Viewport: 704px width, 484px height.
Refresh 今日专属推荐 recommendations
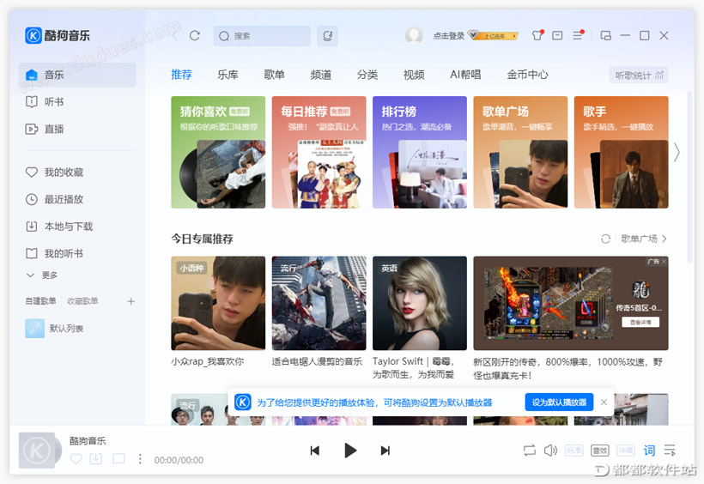[x=605, y=239]
